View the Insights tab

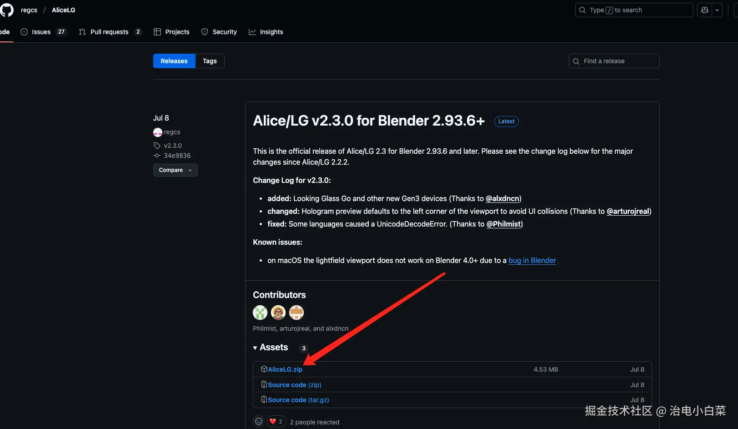[266, 32]
